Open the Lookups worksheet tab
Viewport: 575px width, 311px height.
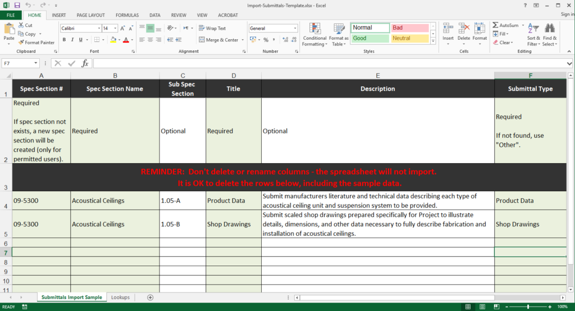pyautogui.click(x=120, y=297)
